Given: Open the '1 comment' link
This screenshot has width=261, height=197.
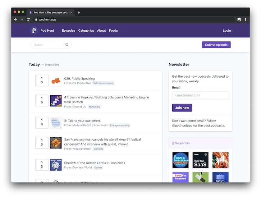Looking at the screenshot, I should 101,125.
